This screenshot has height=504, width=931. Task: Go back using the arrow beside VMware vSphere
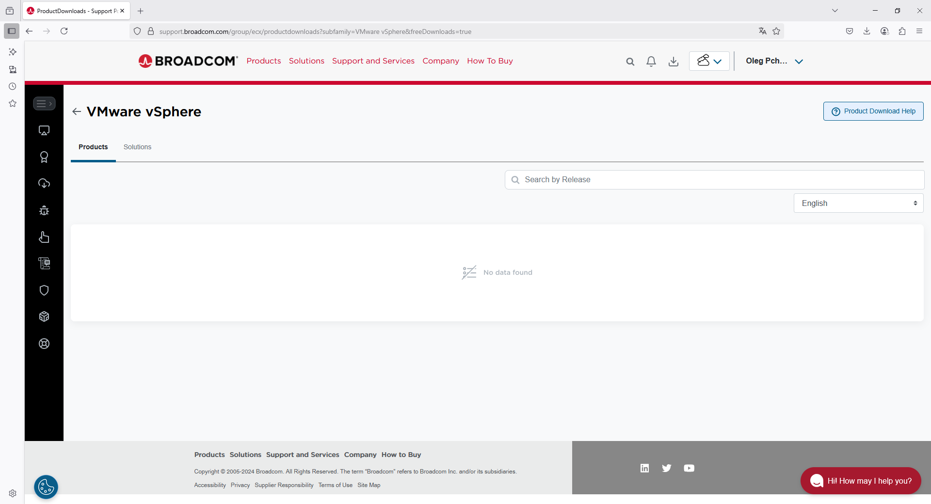[77, 111]
